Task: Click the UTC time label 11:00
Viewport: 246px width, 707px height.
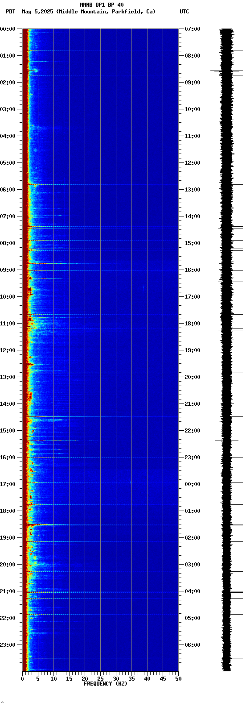Action: pyautogui.click(x=193, y=136)
